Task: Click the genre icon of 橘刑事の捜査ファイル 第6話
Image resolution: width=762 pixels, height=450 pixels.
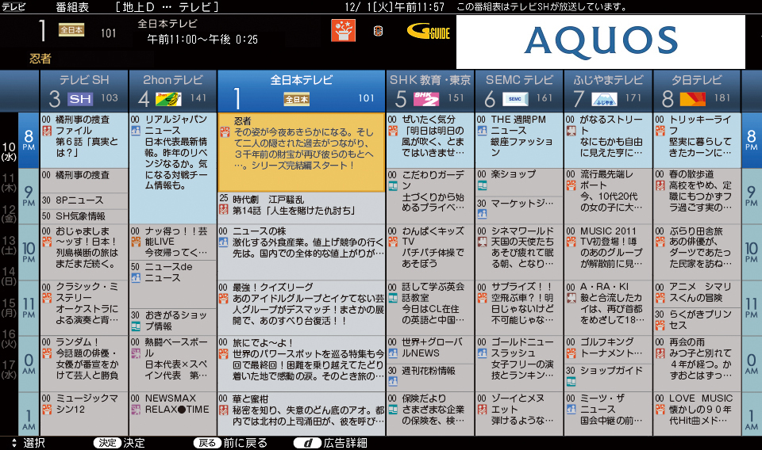Action: [47, 131]
